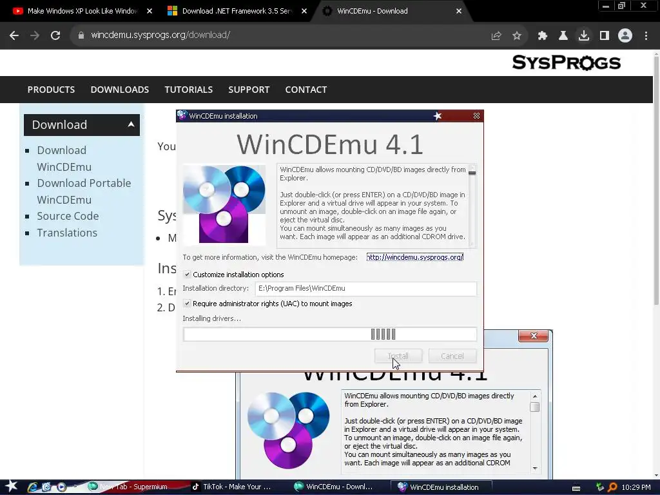Screen dimensions: 660x495
Task: Click the site padlock icon
Action: [81, 35]
